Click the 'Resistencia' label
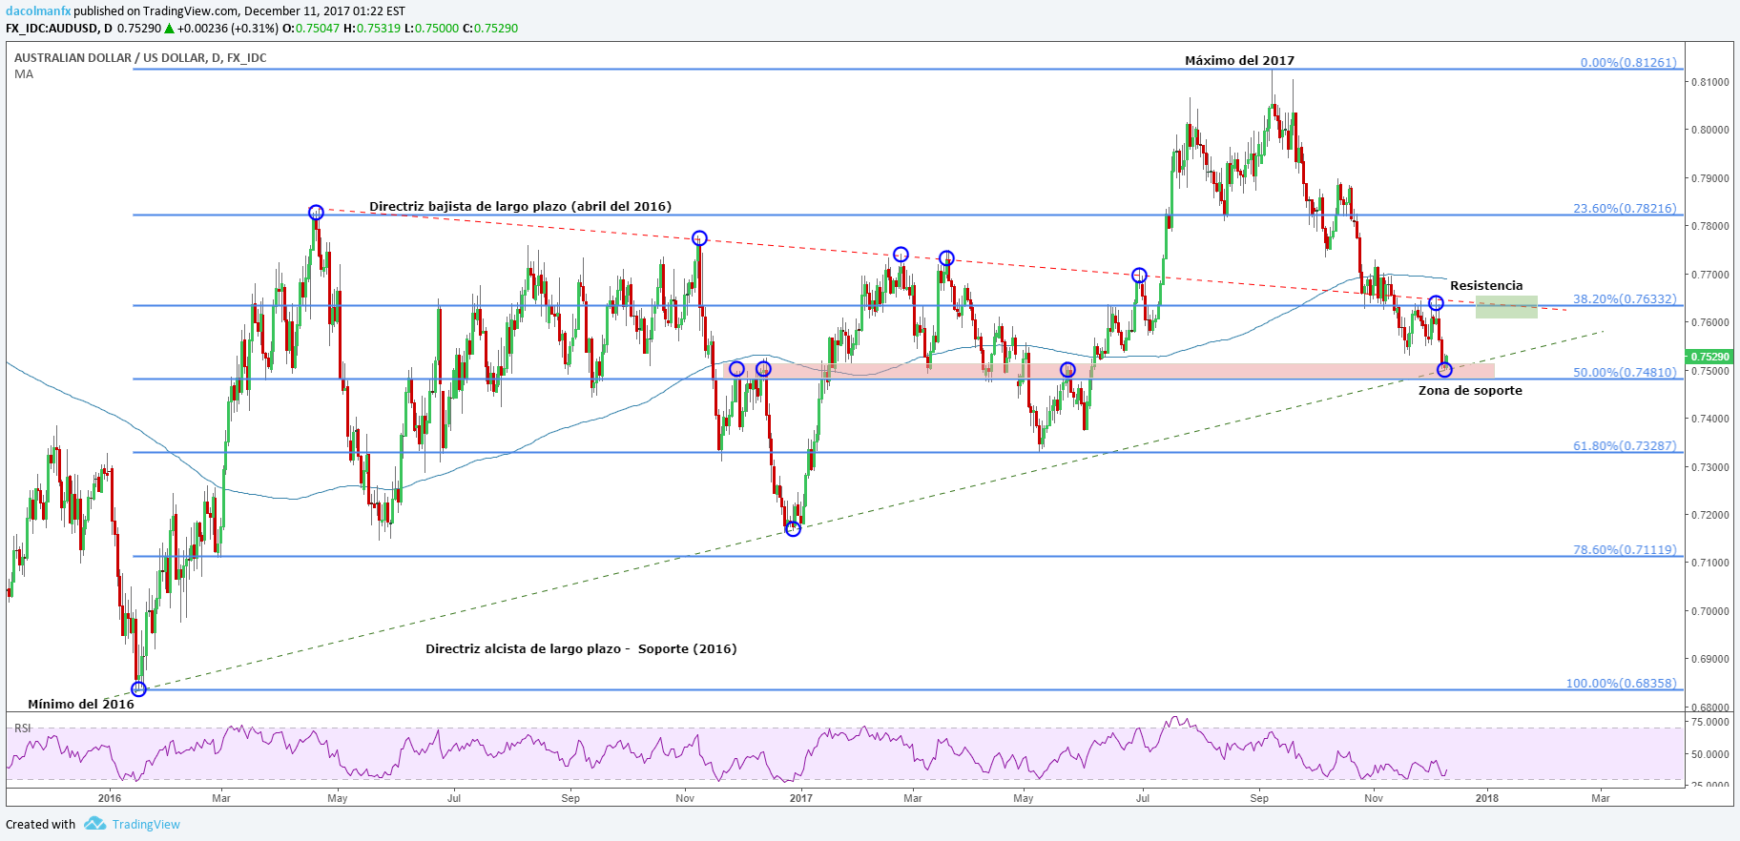Viewport: 1740px width, 841px height. tap(1486, 286)
